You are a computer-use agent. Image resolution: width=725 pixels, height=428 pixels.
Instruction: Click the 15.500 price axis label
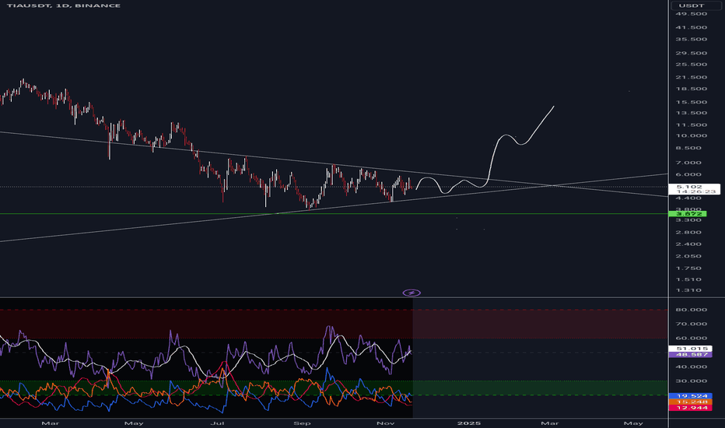pyautogui.click(x=692, y=102)
